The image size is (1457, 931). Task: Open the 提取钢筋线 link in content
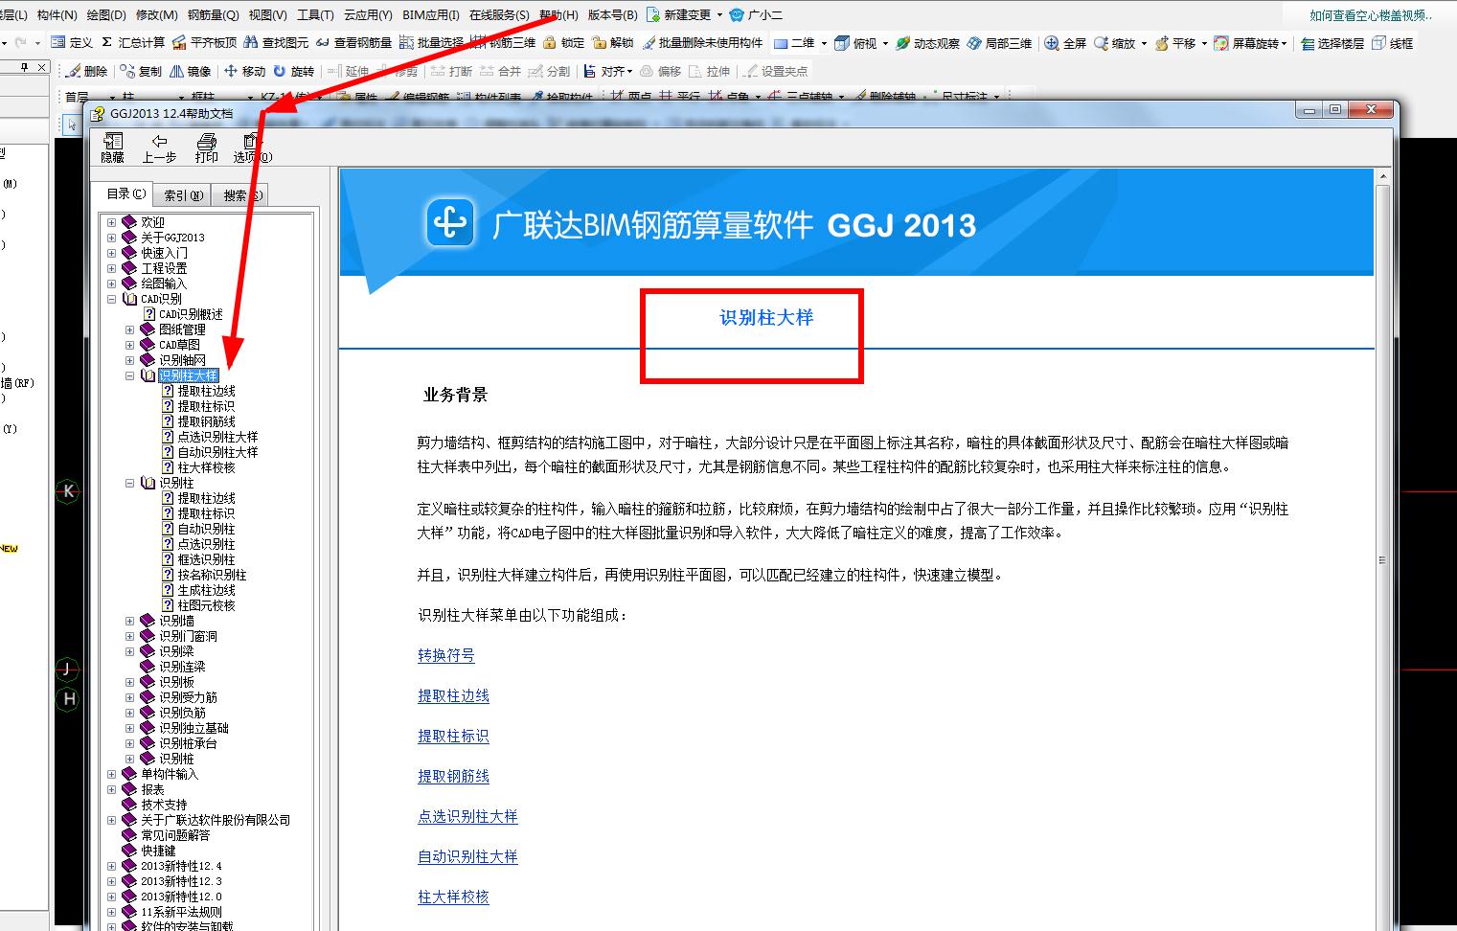pos(453,777)
